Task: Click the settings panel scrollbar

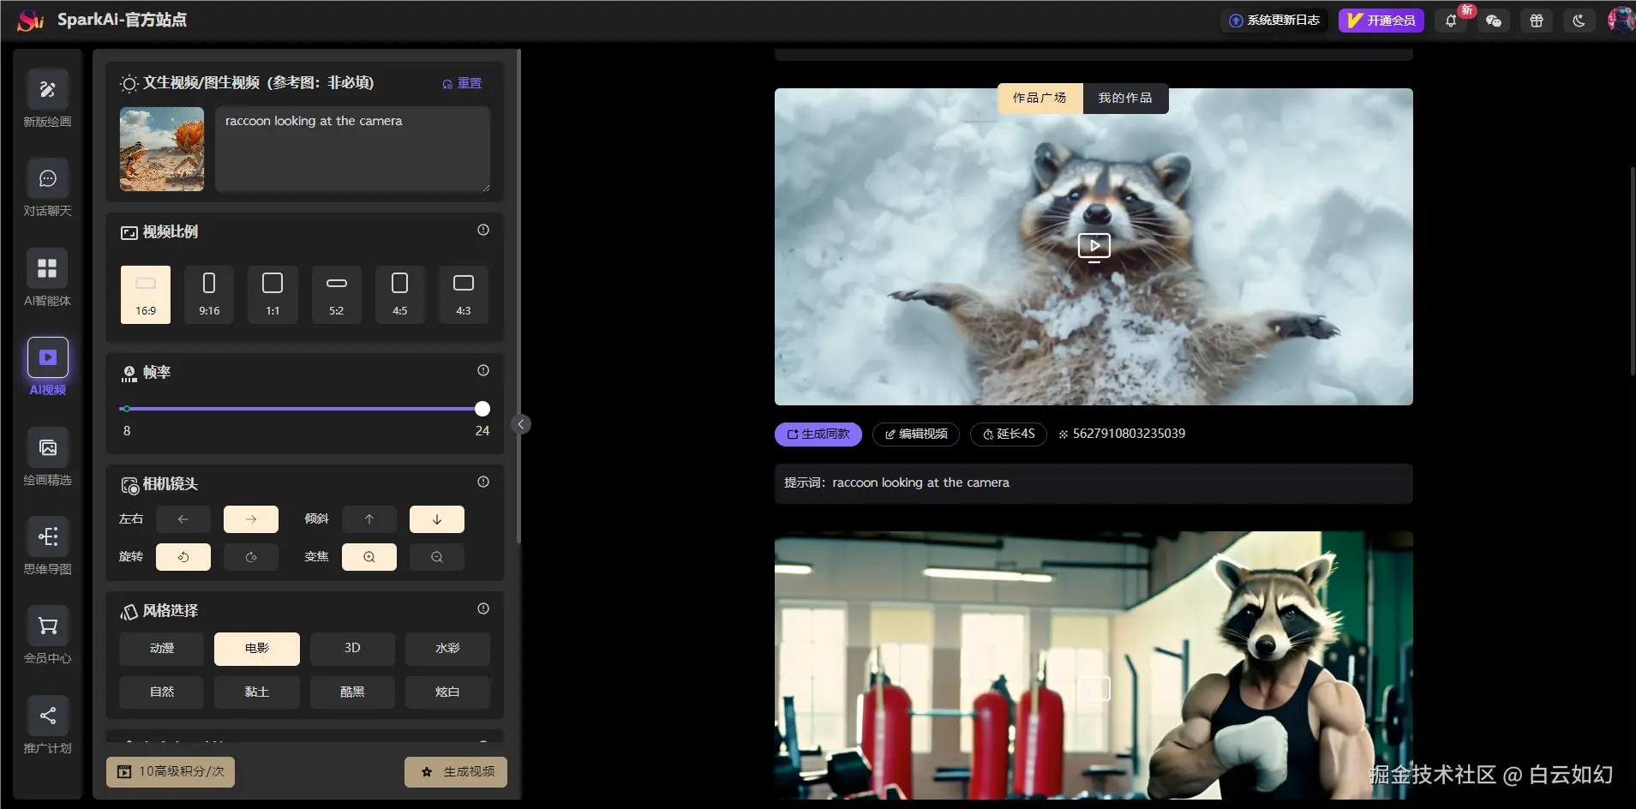Action: 518,297
